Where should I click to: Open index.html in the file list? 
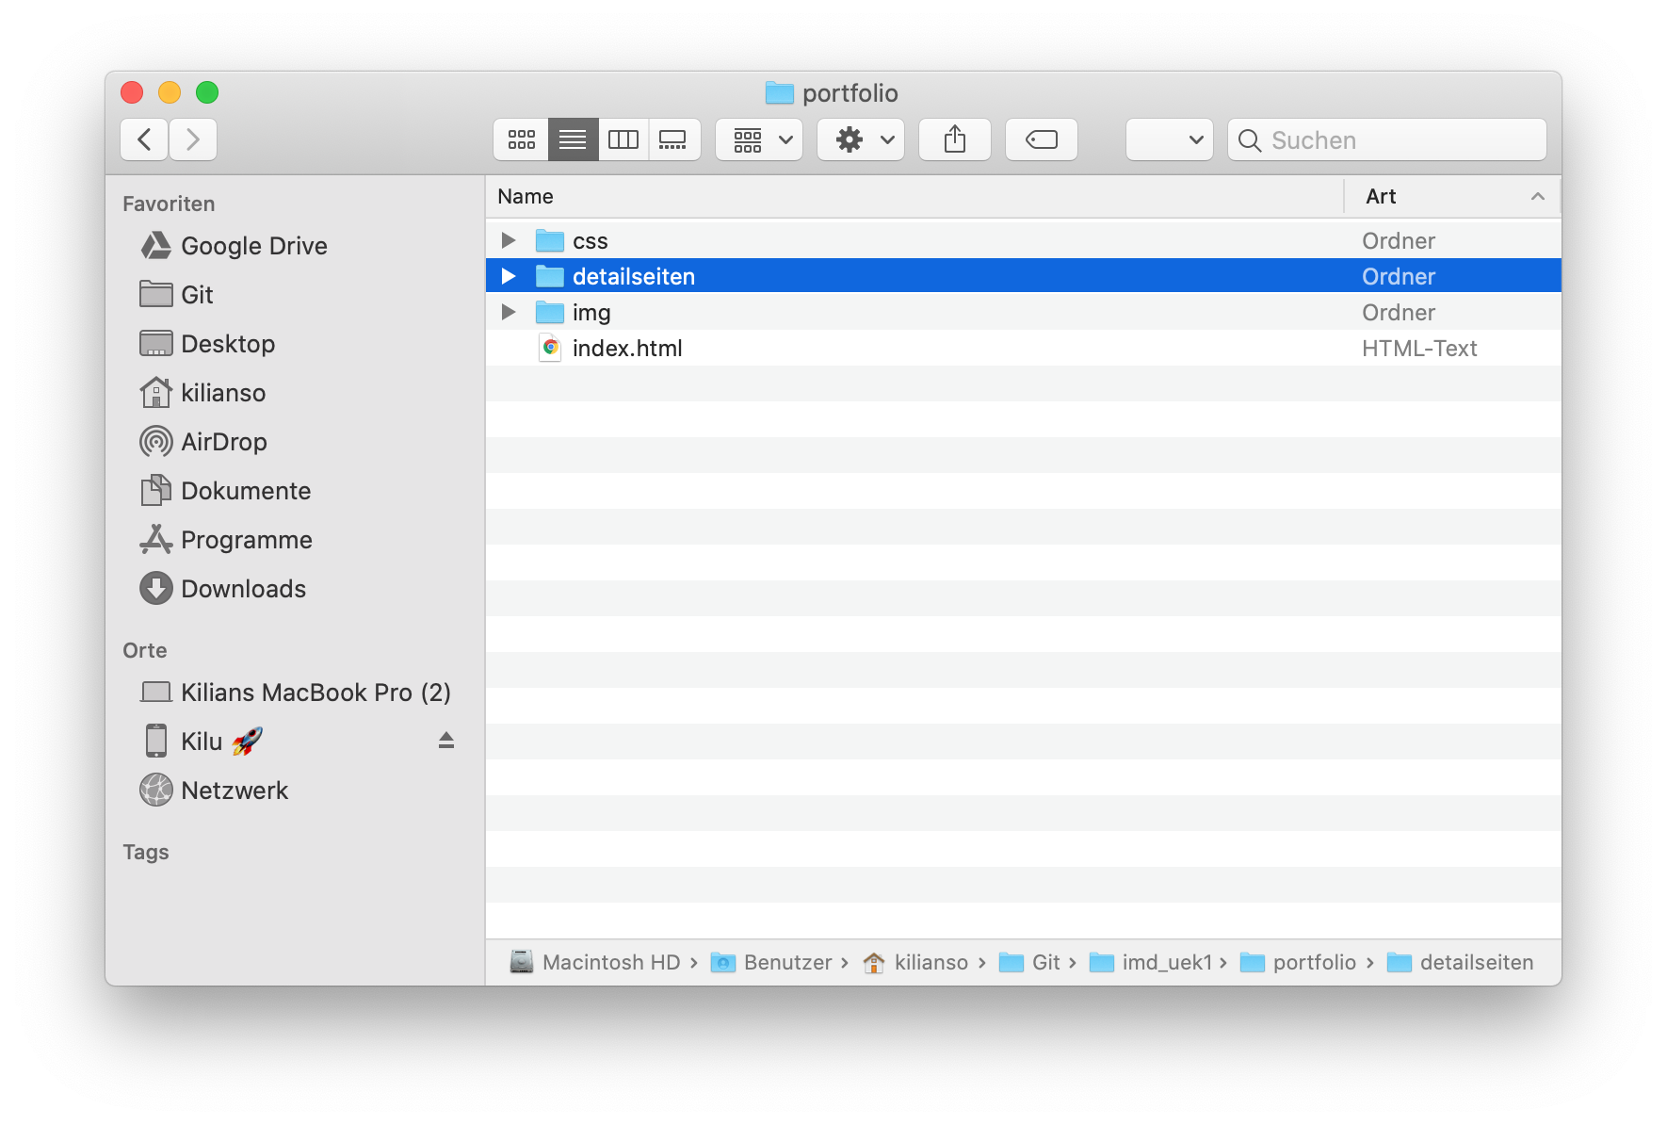(x=628, y=348)
